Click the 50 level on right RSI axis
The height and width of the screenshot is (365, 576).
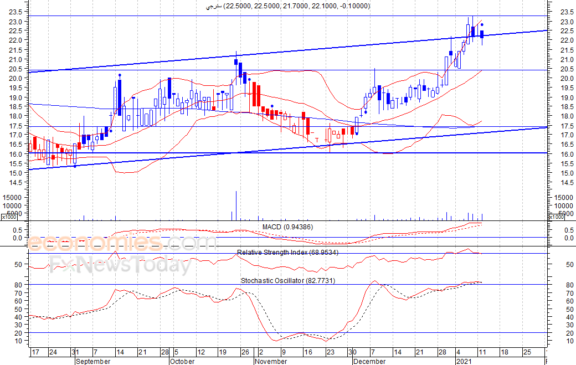pyautogui.click(x=570, y=264)
